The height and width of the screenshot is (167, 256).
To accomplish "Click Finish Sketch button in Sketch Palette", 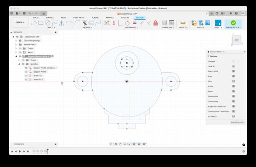I will tap(237, 122).
